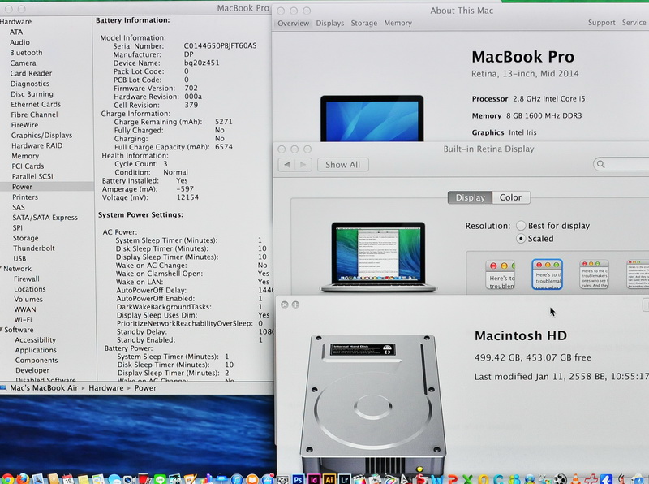Click the gray plus button on the Macintosh HD window
The height and width of the screenshot is (484, 649).
tap(295, 305)
